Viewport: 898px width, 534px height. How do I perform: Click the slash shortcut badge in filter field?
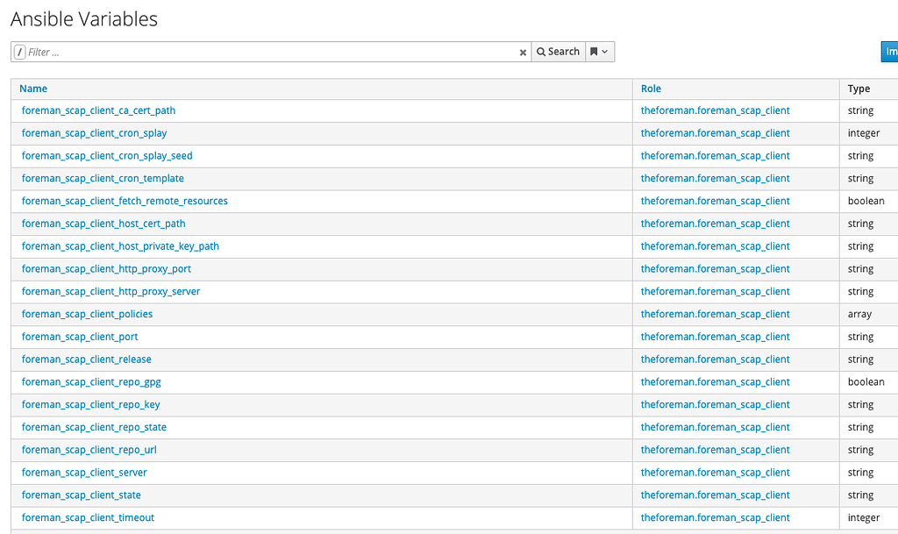(19, 52)
